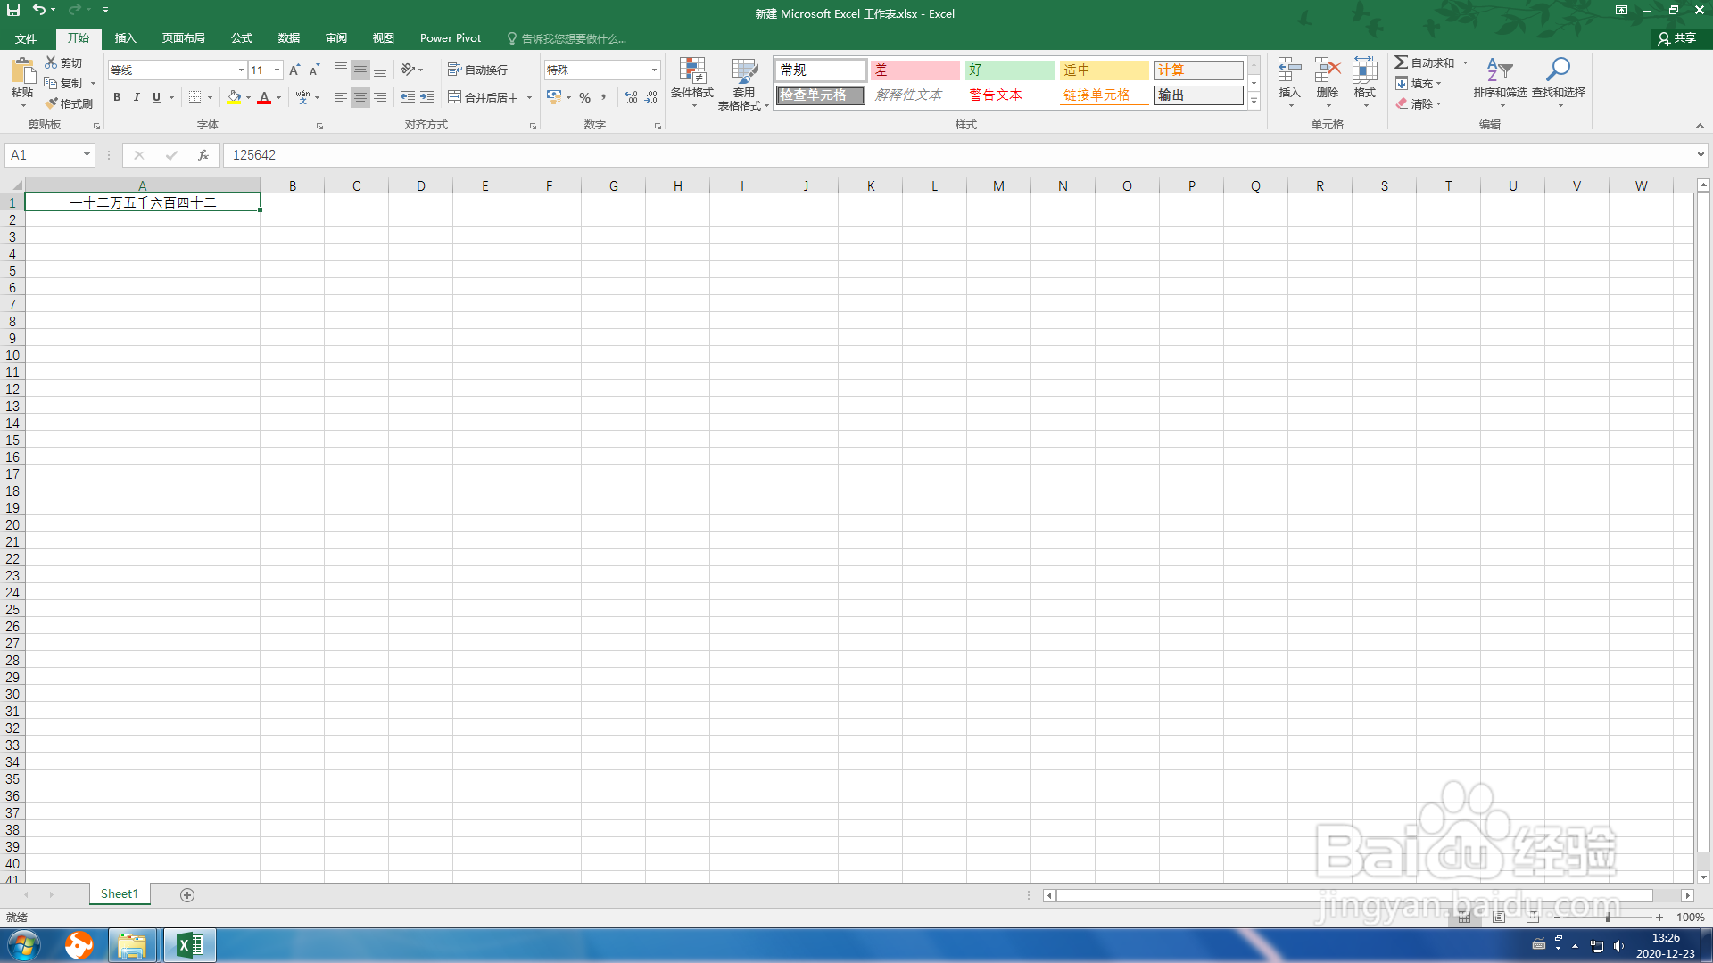Image resolution: width=1713 pixels, height=963 pixels.
Task: Click the Sort and Filter icon
Action: [x=1500, y=70]
